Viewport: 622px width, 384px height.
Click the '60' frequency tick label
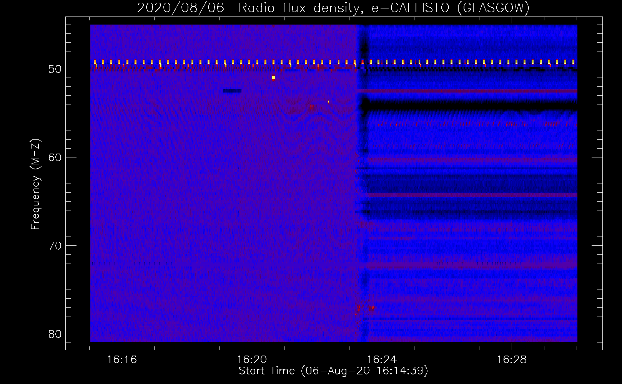pos(55,157)
